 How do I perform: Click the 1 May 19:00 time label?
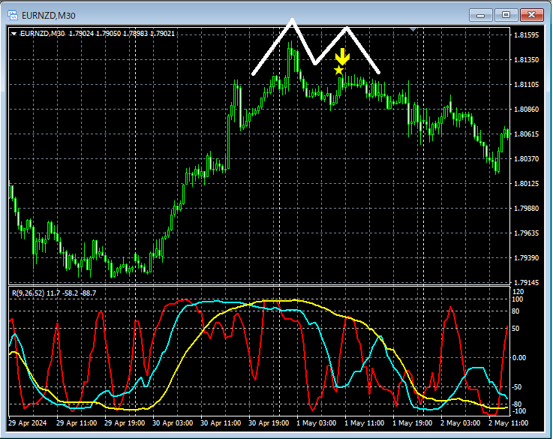pos(412,422)
